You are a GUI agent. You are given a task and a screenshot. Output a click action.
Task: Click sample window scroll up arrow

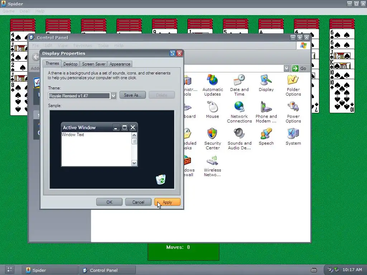click(x=134, y=135)
